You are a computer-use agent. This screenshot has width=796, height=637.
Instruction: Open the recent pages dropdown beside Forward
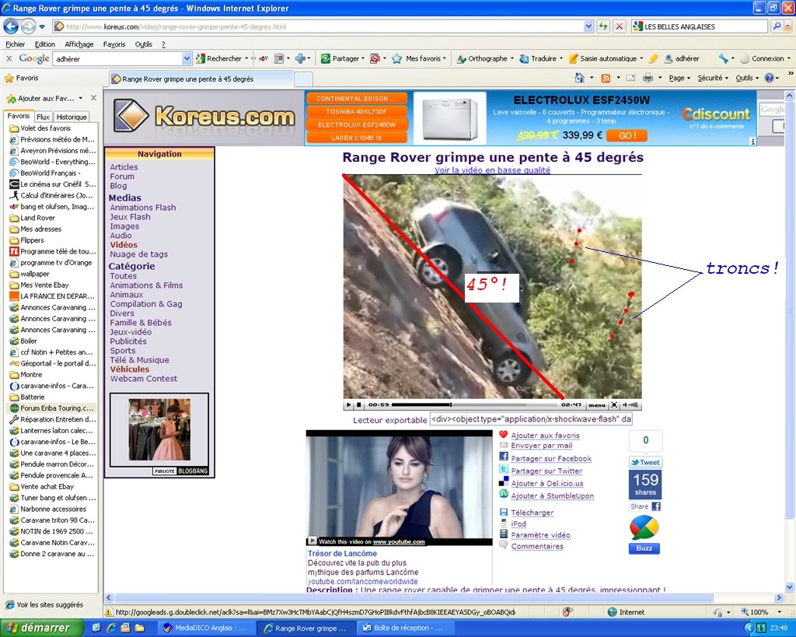click(42, 26)
